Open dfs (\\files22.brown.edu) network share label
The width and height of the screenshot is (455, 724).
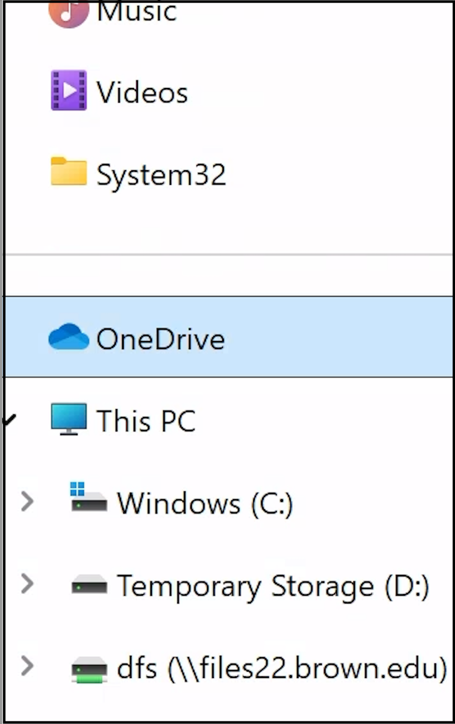pyautogui.click(x=282, y=668)
